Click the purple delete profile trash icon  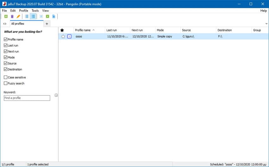pyautogui.click(x=12, y=16)
